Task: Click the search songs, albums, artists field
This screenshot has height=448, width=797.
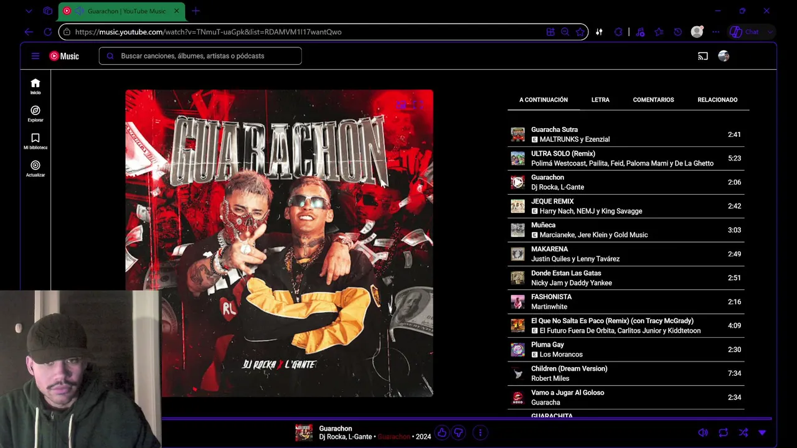Action: pyautogui.click(x=200, y=56)
